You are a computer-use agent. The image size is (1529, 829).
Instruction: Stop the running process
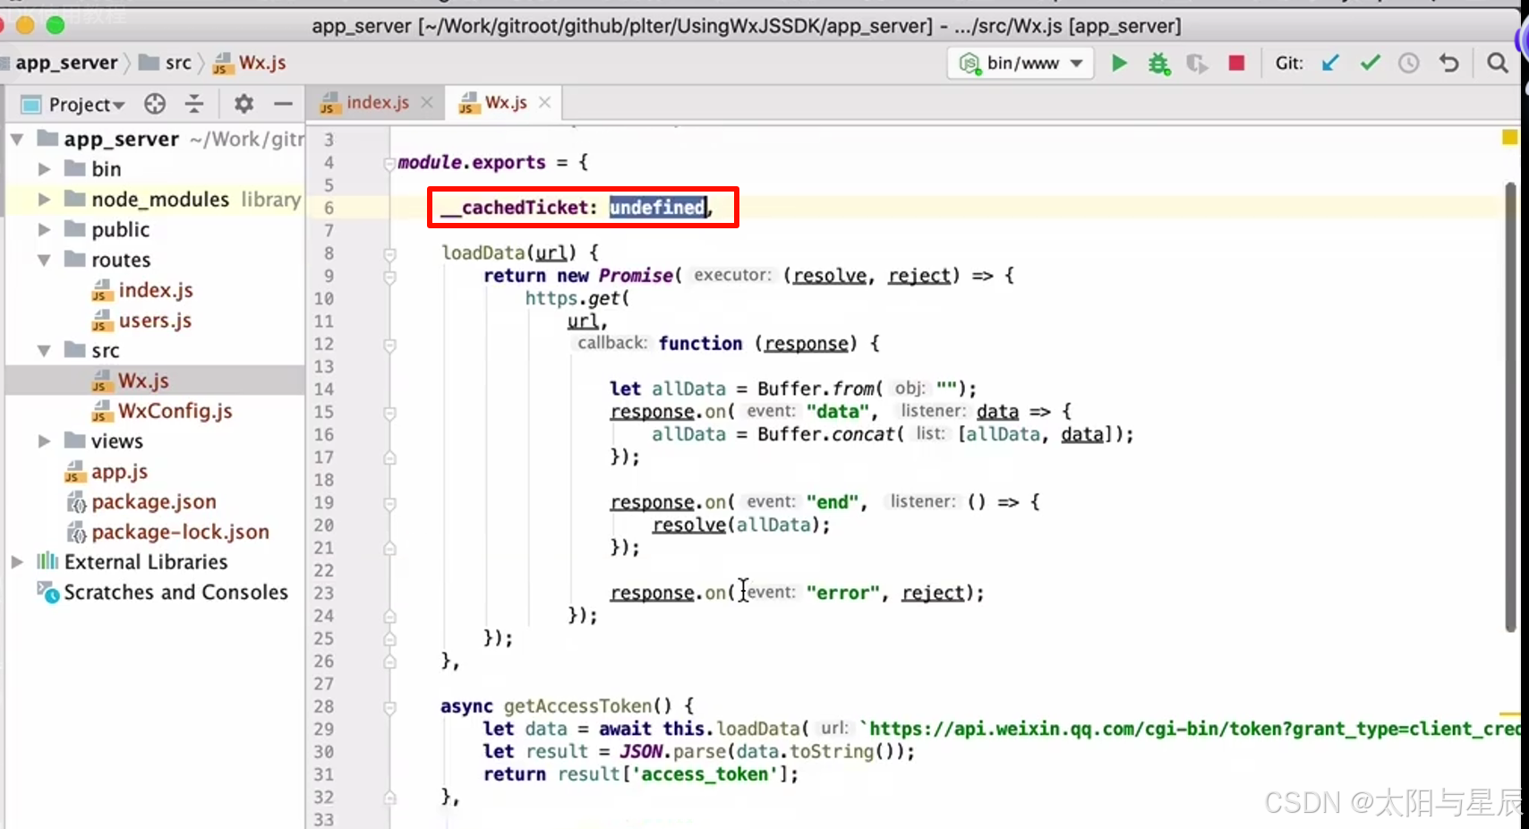1236,63
